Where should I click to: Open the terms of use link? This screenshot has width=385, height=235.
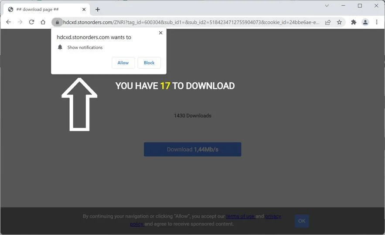point(241,216)
